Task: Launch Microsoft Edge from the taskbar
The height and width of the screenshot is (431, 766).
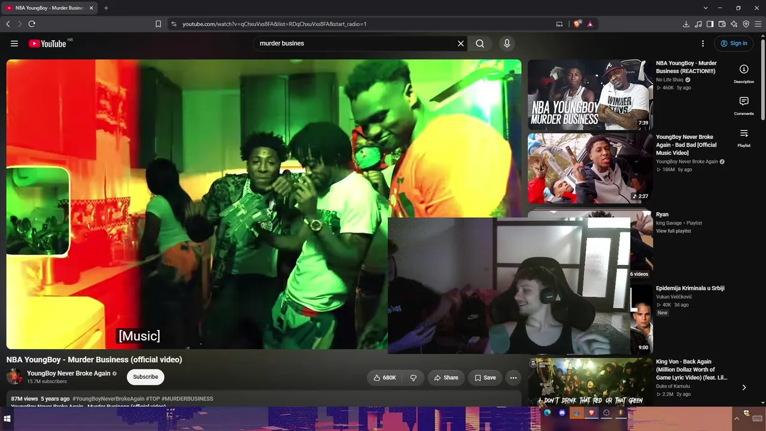Action: pos(547,413)
